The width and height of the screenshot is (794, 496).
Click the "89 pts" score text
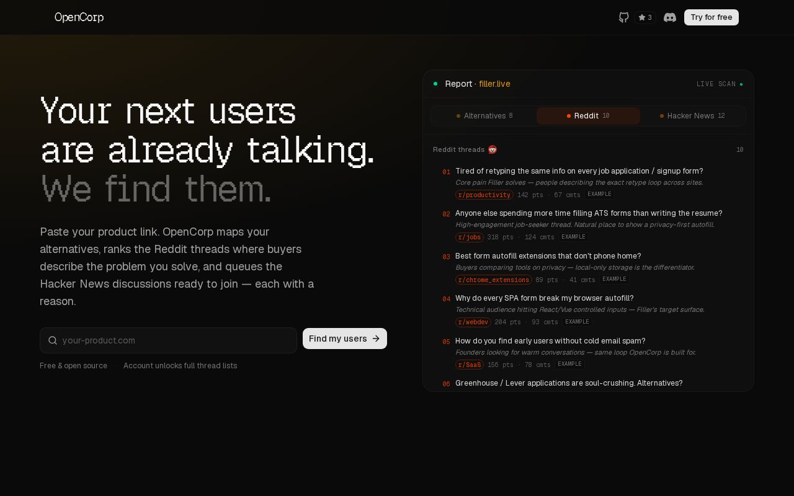pos(547,280)
